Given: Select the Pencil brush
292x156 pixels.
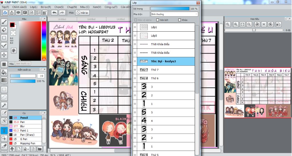Looking at the screenshot, I should pyautogui.click(x=25, y=118).
